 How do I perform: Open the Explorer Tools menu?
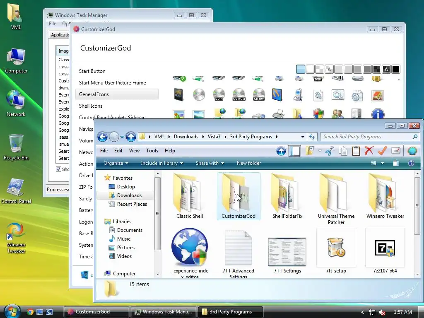(152, 151)
